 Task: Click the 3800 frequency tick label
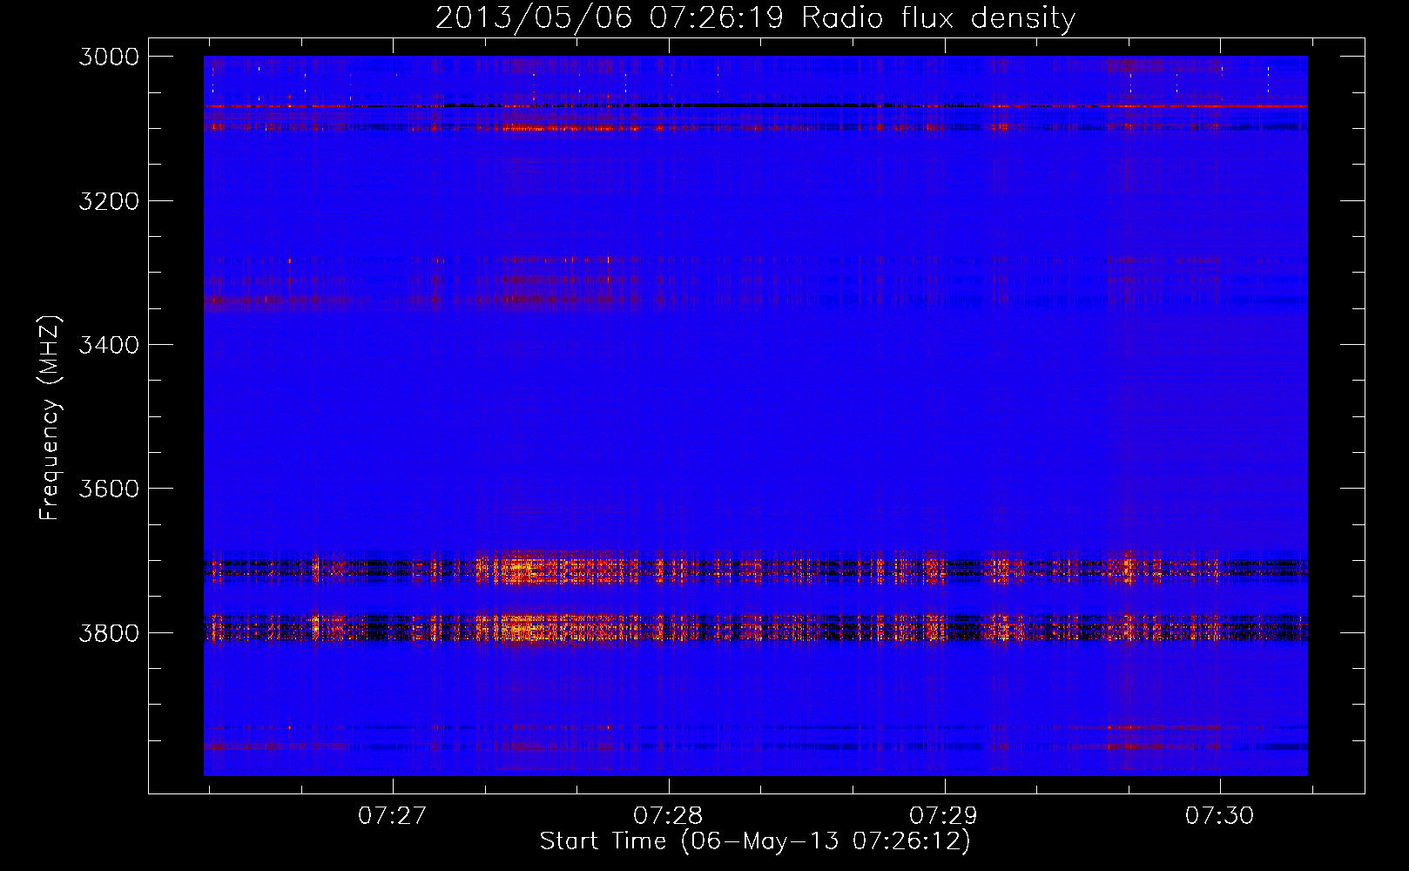pyautogui.click(x=109, y=632)
